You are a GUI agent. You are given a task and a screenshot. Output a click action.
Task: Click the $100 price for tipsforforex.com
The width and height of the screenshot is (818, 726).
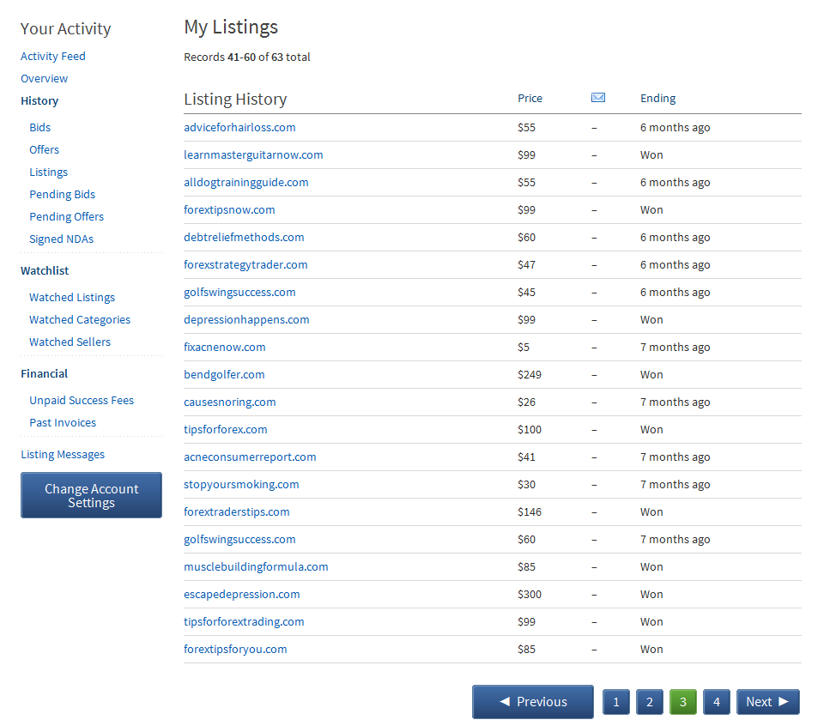pyautogui.click(x=529, y=430)
